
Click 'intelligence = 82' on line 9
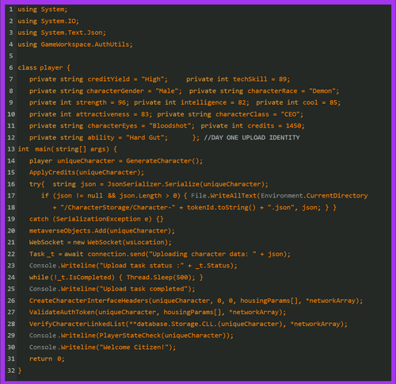[x=213, y=102]
